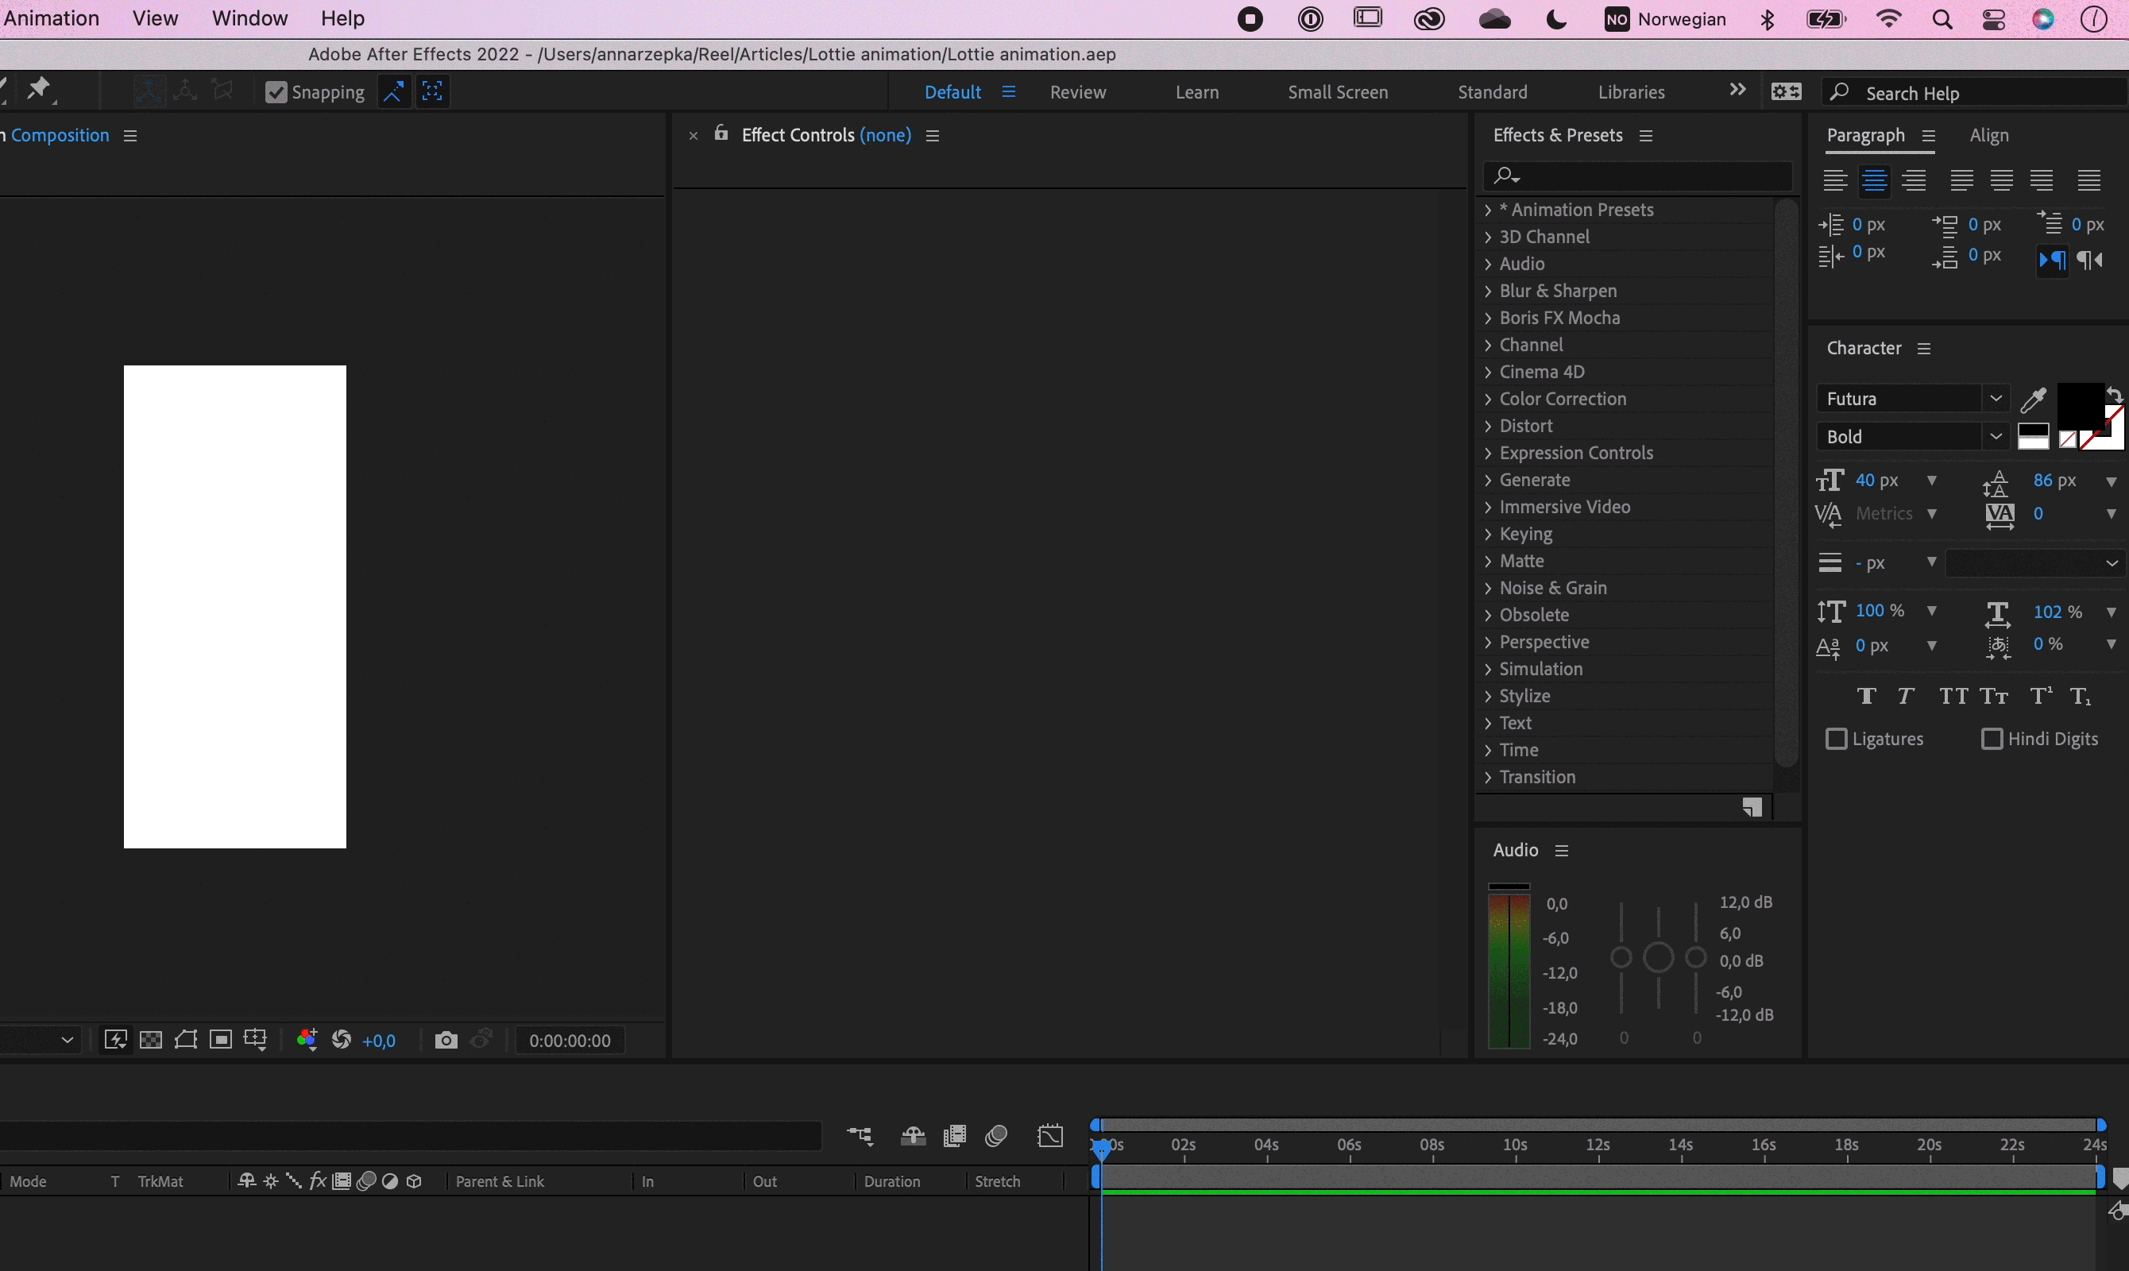Click the current time 0:00:00:00 display
2129x1271 pixels.
570,1041
